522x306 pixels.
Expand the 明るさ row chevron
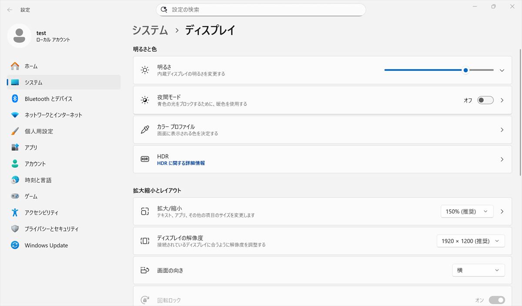(502, 70)
